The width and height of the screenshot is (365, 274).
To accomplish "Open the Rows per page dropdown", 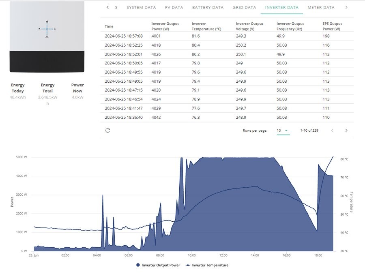I will click(283, 131).
